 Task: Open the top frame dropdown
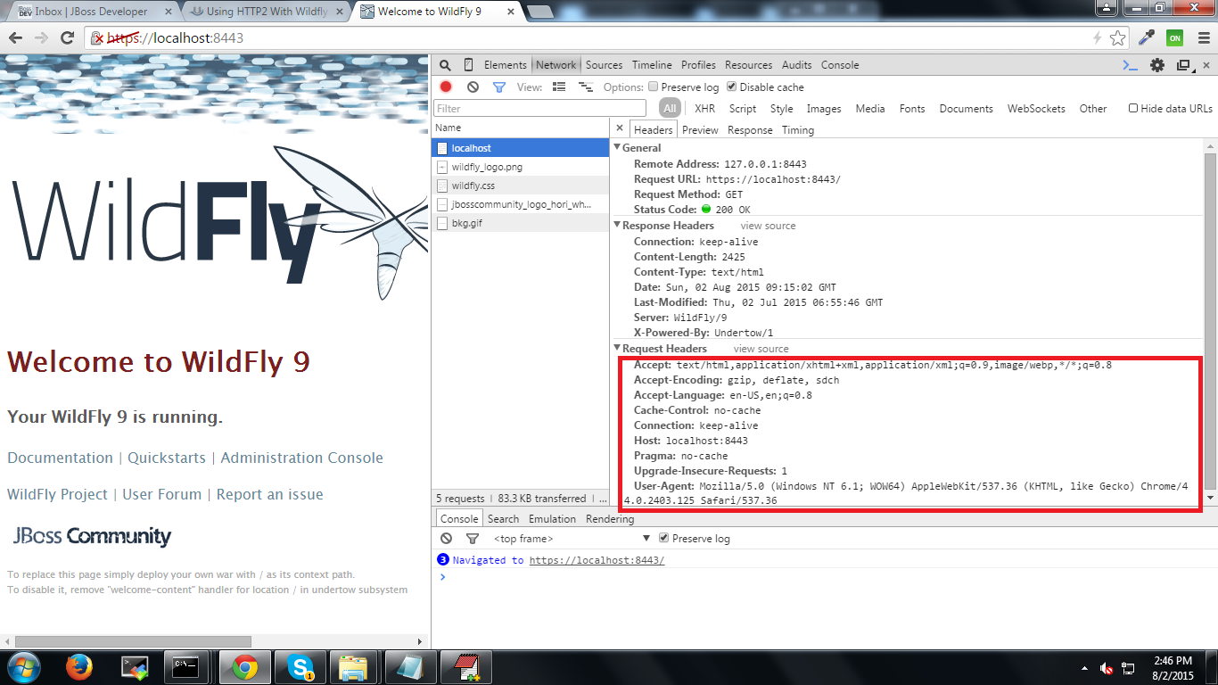point(572,539)
